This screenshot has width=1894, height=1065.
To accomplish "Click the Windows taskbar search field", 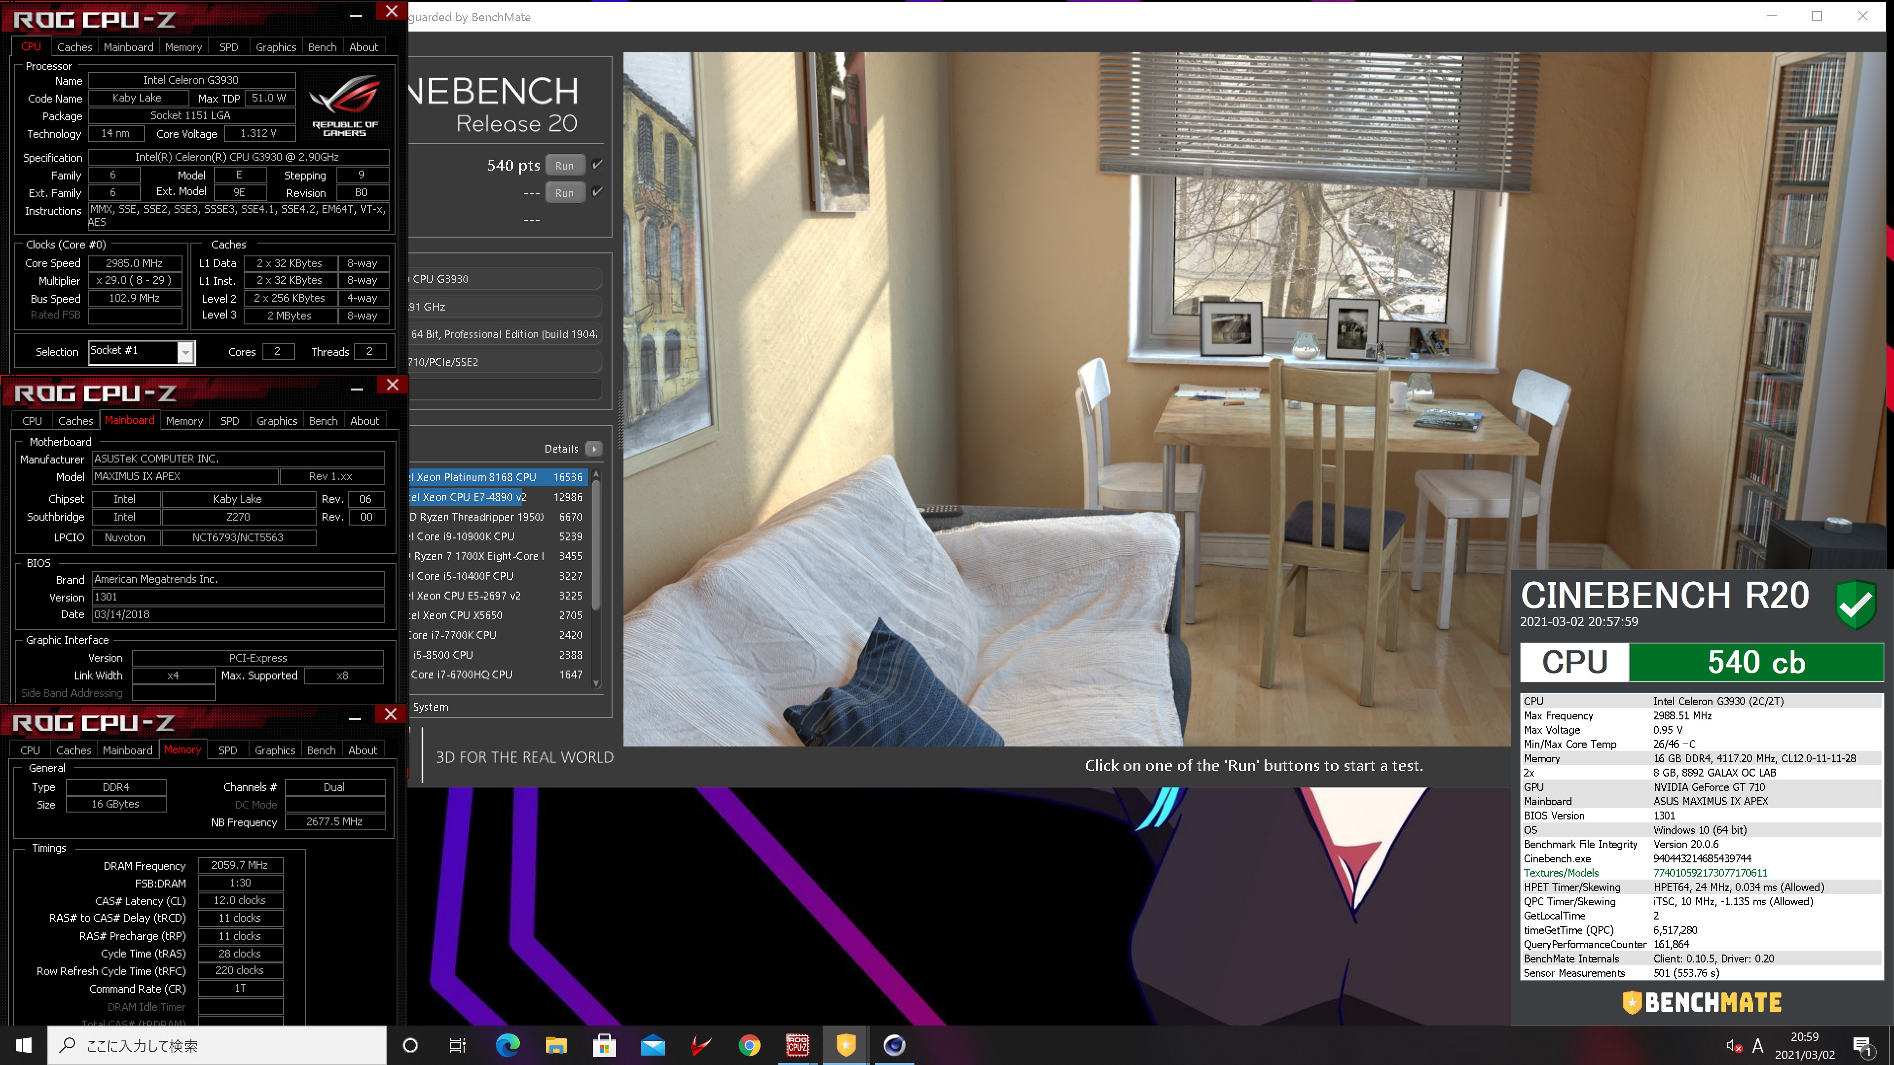I will tap(218, 1045).
